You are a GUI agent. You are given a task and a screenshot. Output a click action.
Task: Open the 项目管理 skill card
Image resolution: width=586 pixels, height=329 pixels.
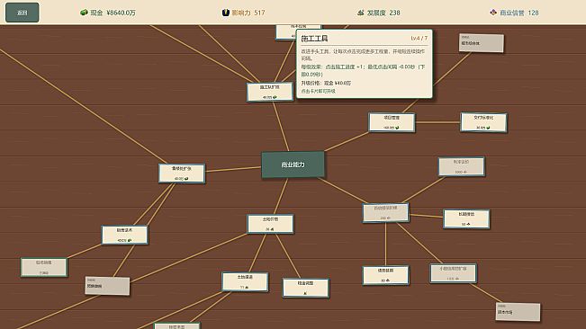(392, 122)
